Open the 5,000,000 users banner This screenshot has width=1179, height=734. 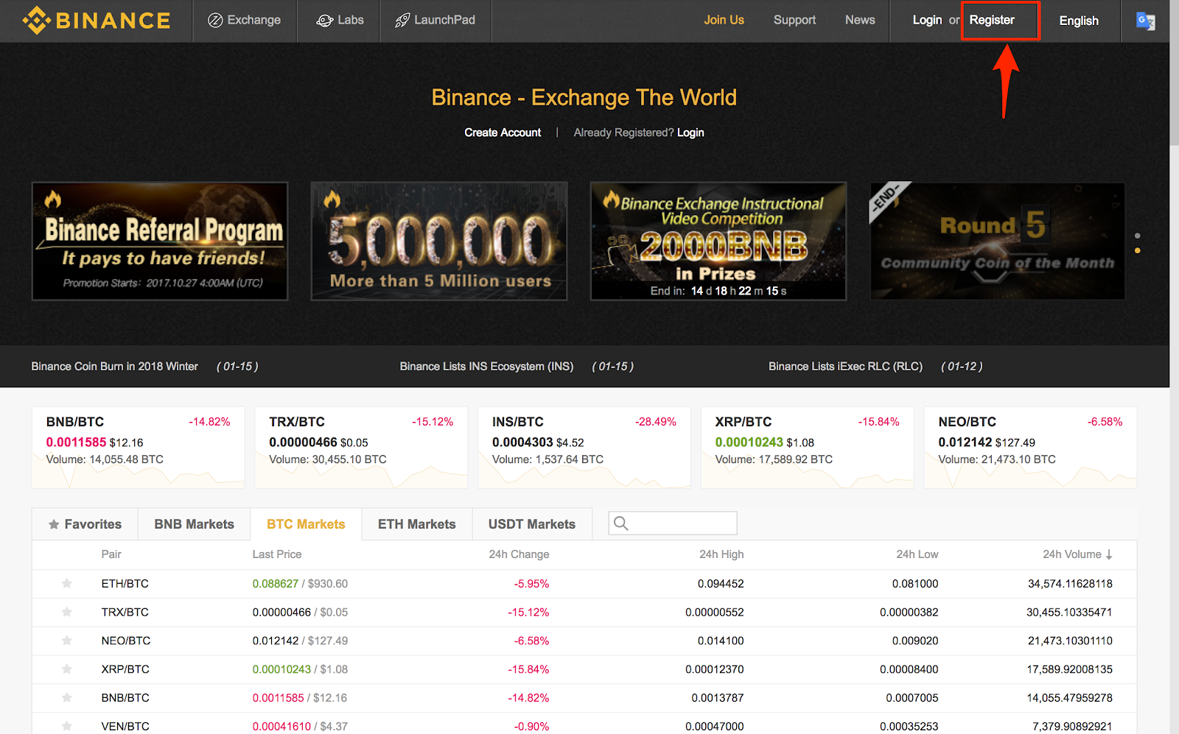(x=439, y=241)
